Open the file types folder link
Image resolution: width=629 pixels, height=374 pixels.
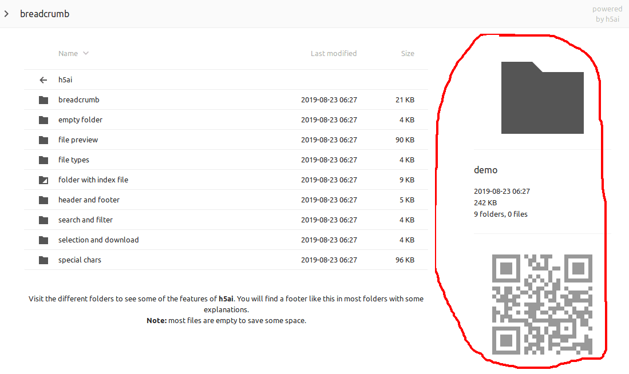point(74,160)
